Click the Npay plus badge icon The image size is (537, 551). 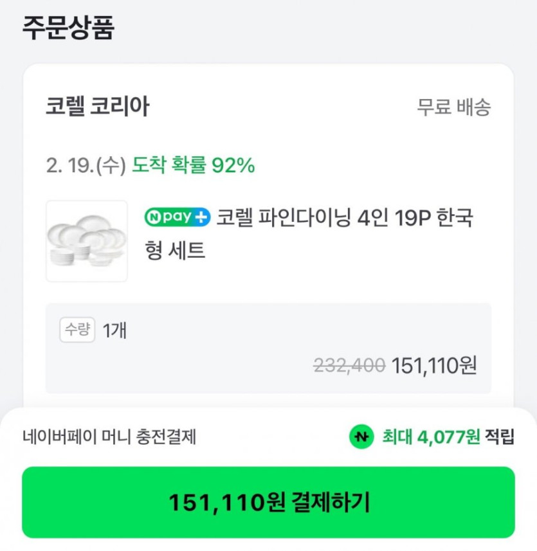tap(177, 217)
